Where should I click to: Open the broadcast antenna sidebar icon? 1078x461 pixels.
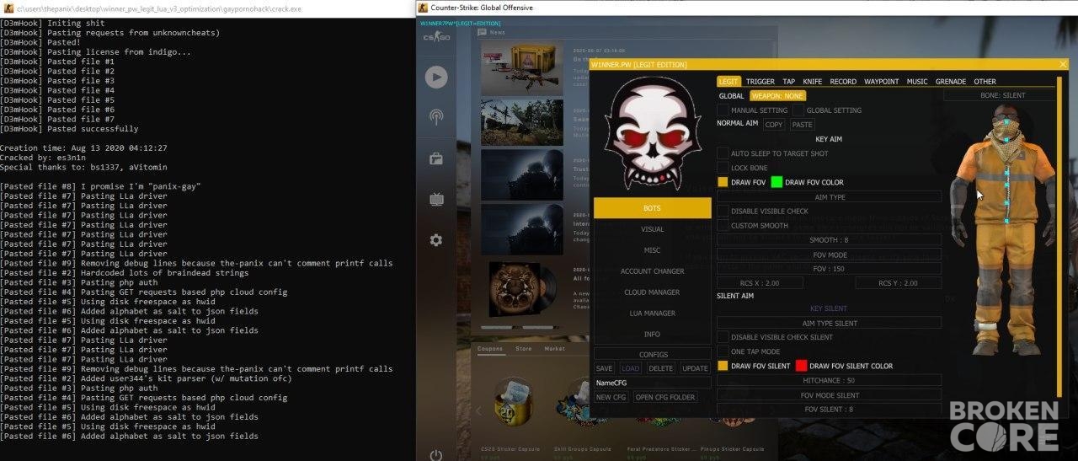(x=436, y=118)
